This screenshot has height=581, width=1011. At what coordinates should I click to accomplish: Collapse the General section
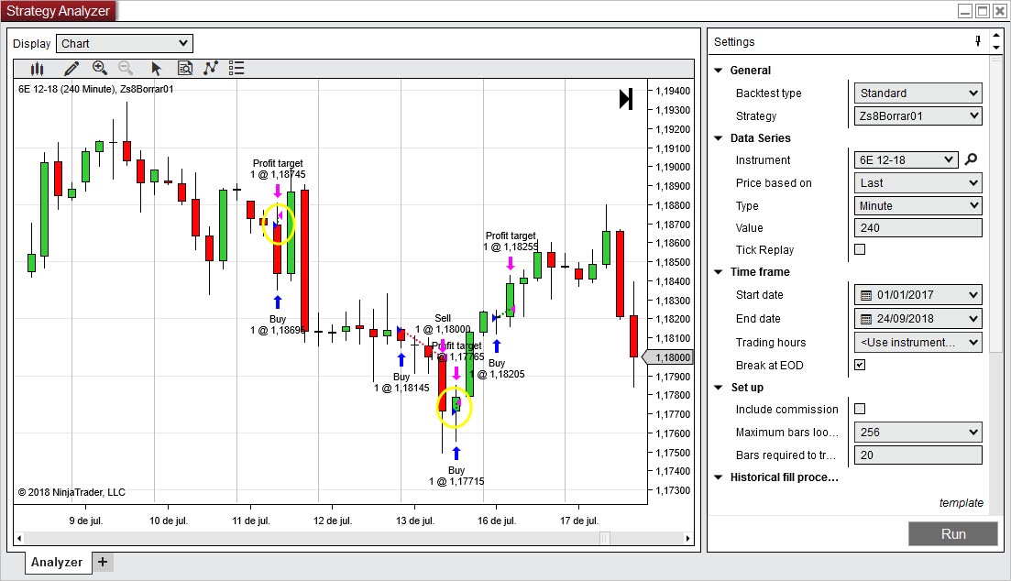[719, 71]
